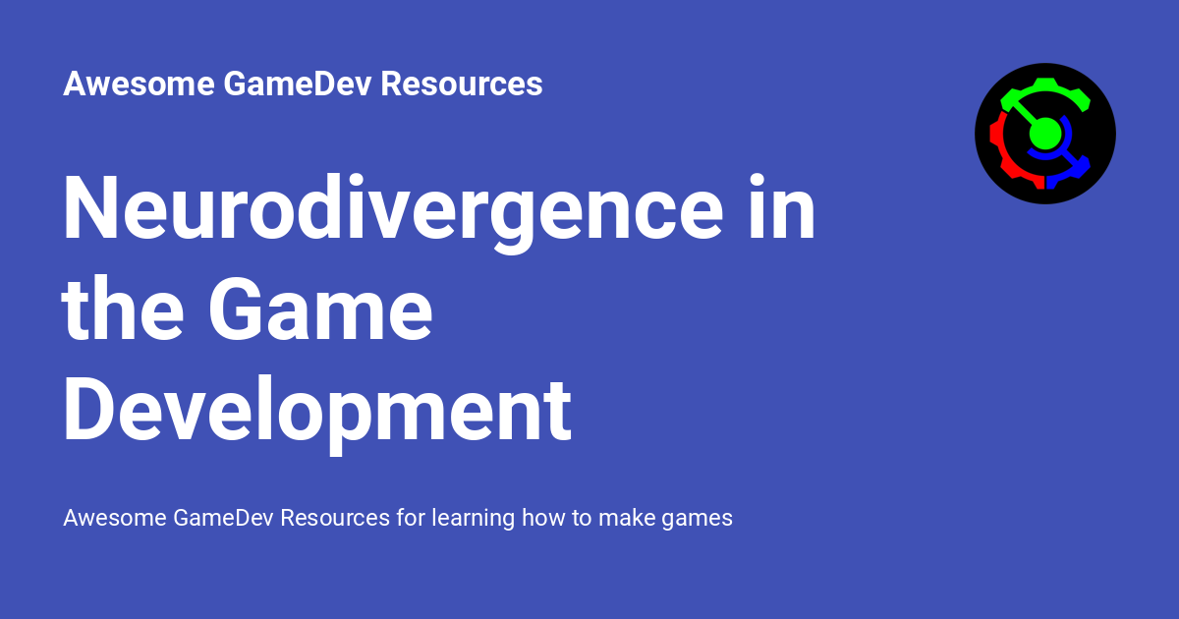Screen dimensions: 1179x619
Task: Click the blue arrow arm in the logo
Action: pos(1079,164)
